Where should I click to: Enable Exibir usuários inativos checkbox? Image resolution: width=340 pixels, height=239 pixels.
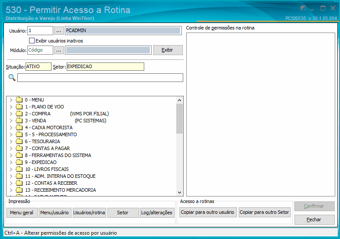32,41
